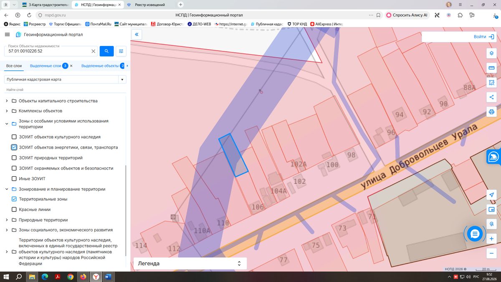Launch Firefox from the taskbar

coord(83,277)
